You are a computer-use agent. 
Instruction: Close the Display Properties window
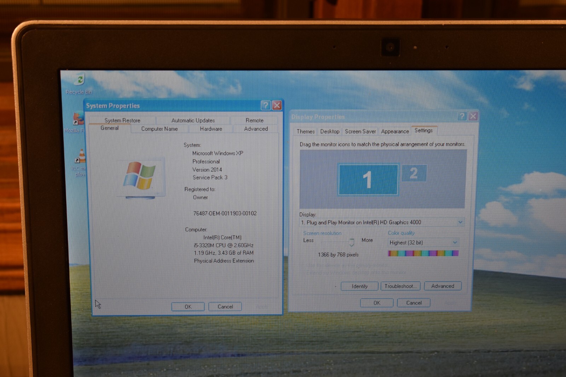[473, 116]
